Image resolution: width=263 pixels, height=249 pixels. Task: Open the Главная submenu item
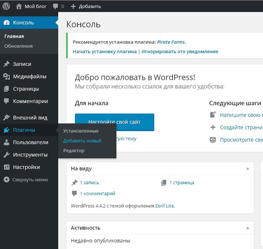click(14, 36)
